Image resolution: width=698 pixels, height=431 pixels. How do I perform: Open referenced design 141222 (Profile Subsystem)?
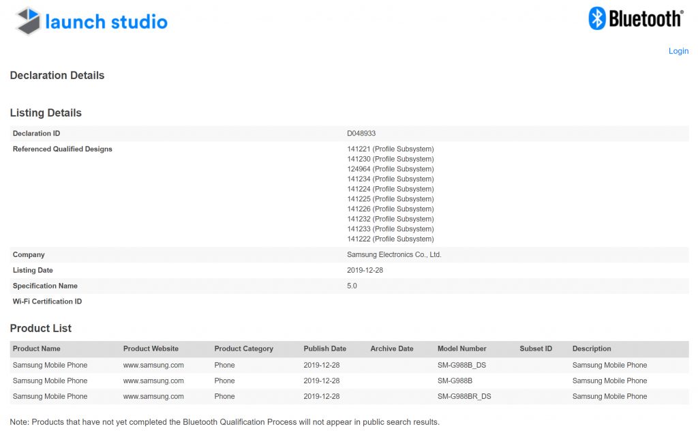click(x=390, y=239)
